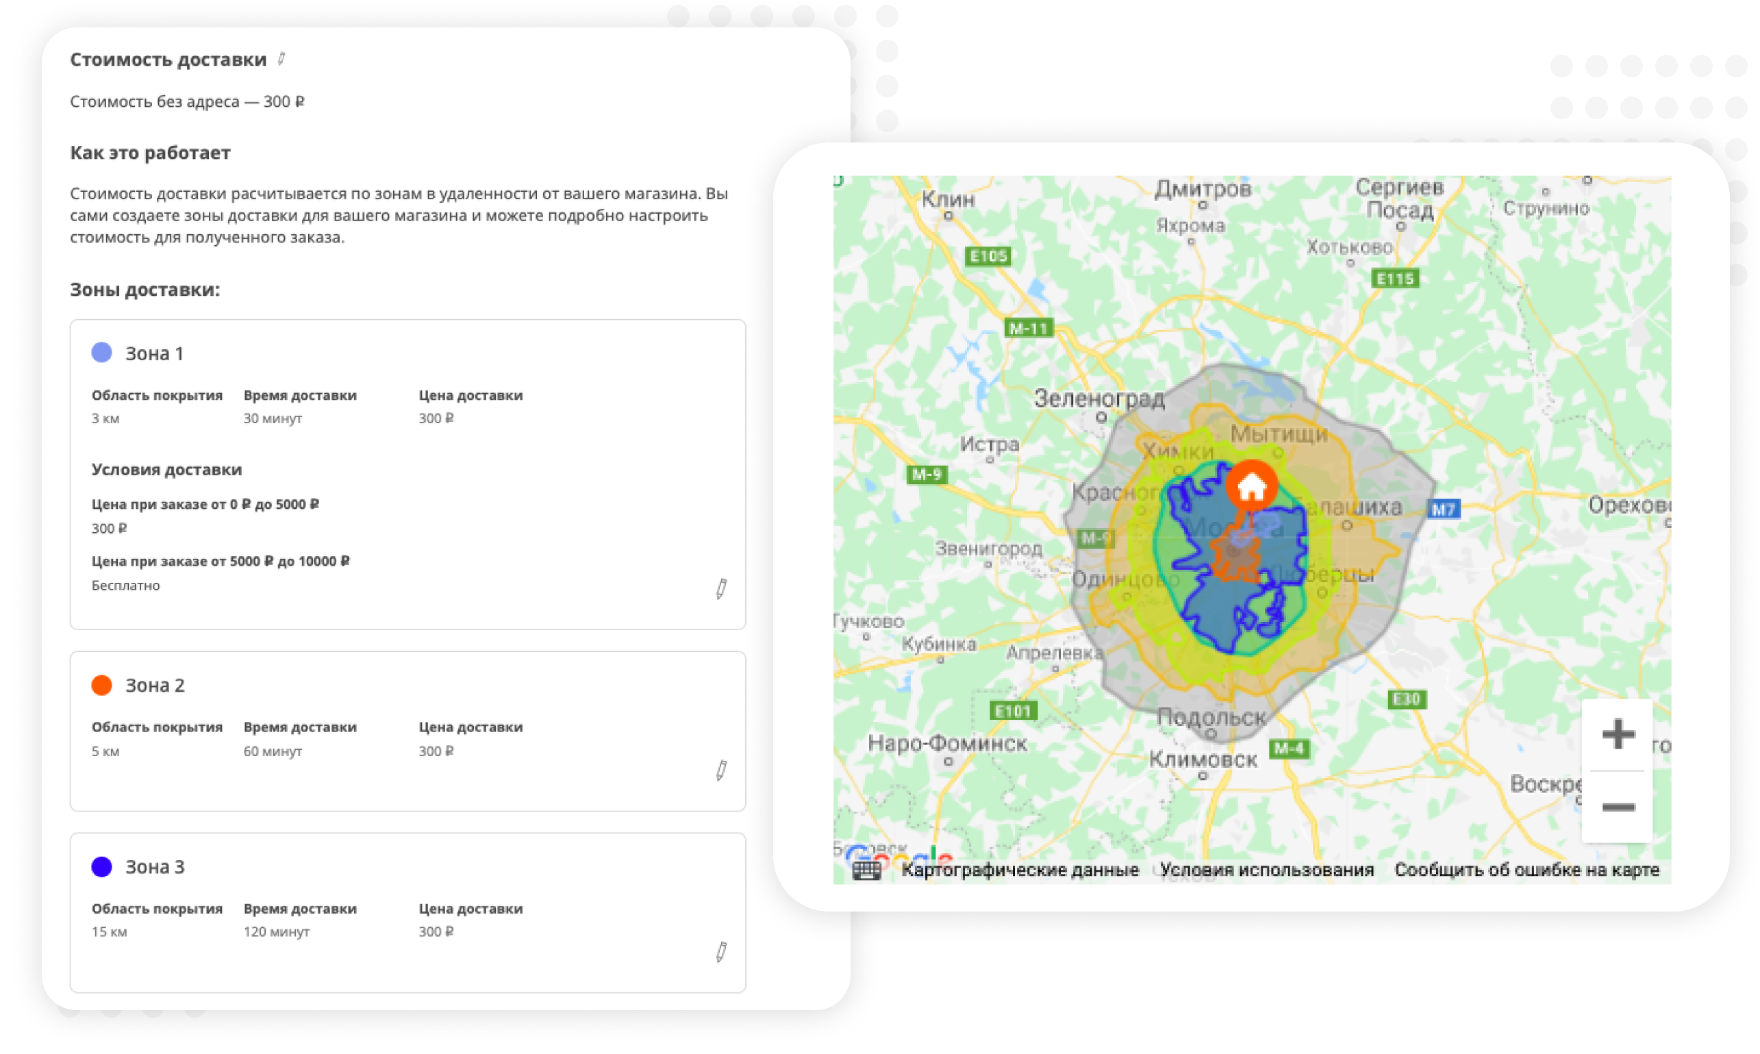Edit the Стоимость доставки heading with pencil icon
Screen dimensions: 1760x1054
(x=282, y=59)
